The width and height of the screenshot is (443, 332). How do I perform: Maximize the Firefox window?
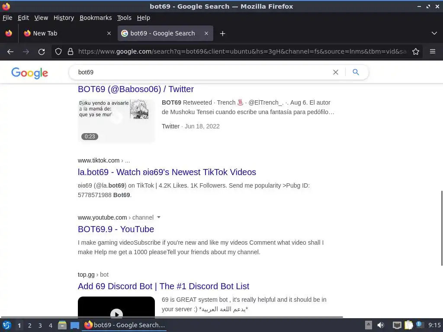(428, 6)
